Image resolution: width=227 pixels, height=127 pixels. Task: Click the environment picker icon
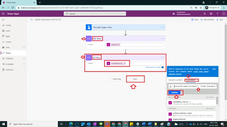pos(174,14)
